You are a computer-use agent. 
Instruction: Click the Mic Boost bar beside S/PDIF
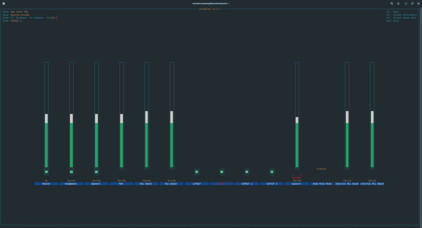click(x=172, y=115)
